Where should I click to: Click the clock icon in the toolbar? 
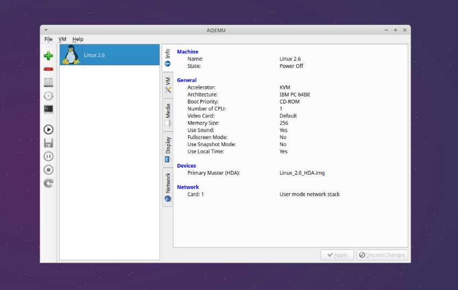[48, 96]
